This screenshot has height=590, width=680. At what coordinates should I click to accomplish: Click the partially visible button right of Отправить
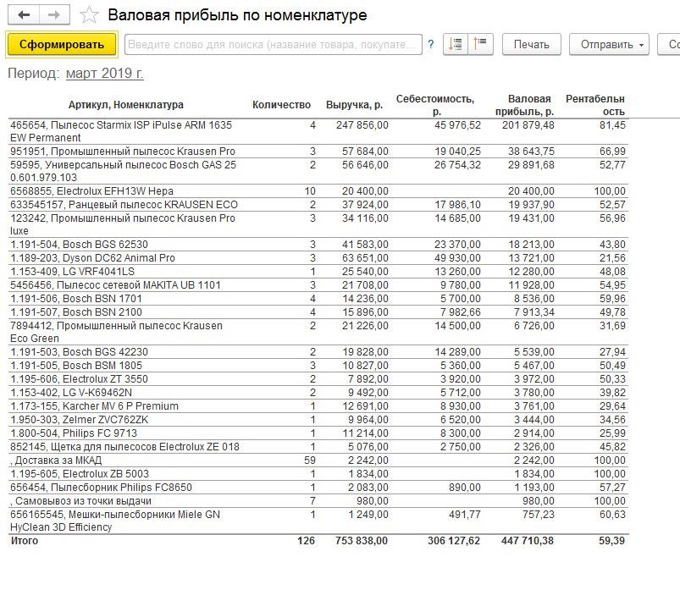point(670,44)
